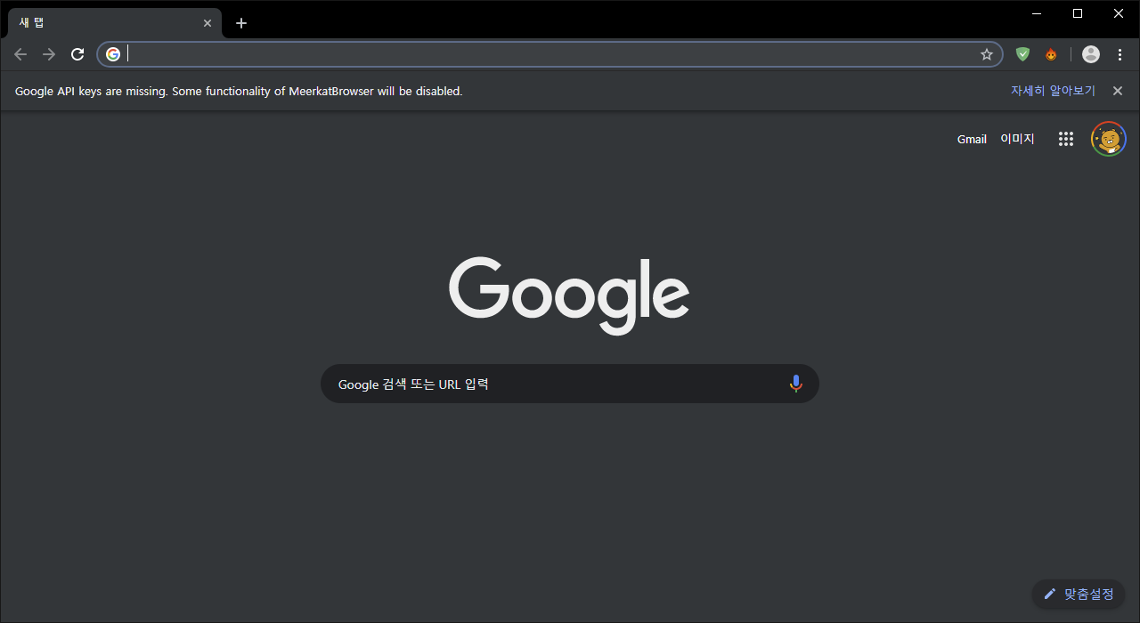1140x623 pixels.
Task: Bookmark this page with the star icon
Action: [x=987, y=54]
